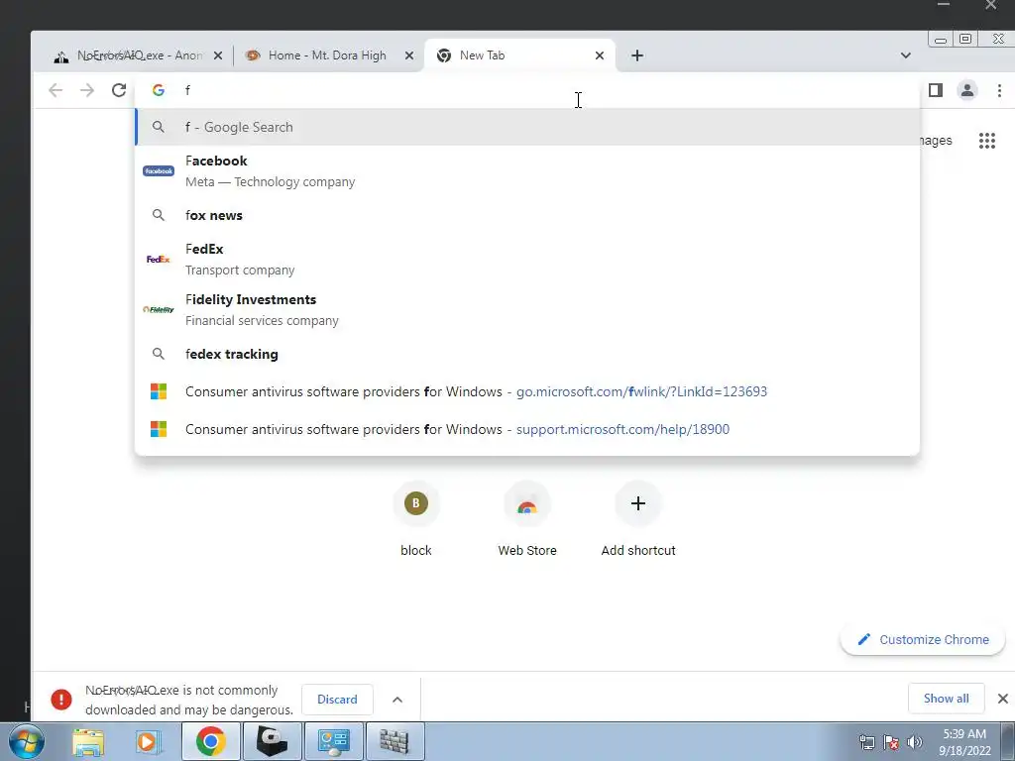Open the Web Store shortcut
Screen dimensions: 1015x761
(x=527, y=519)
